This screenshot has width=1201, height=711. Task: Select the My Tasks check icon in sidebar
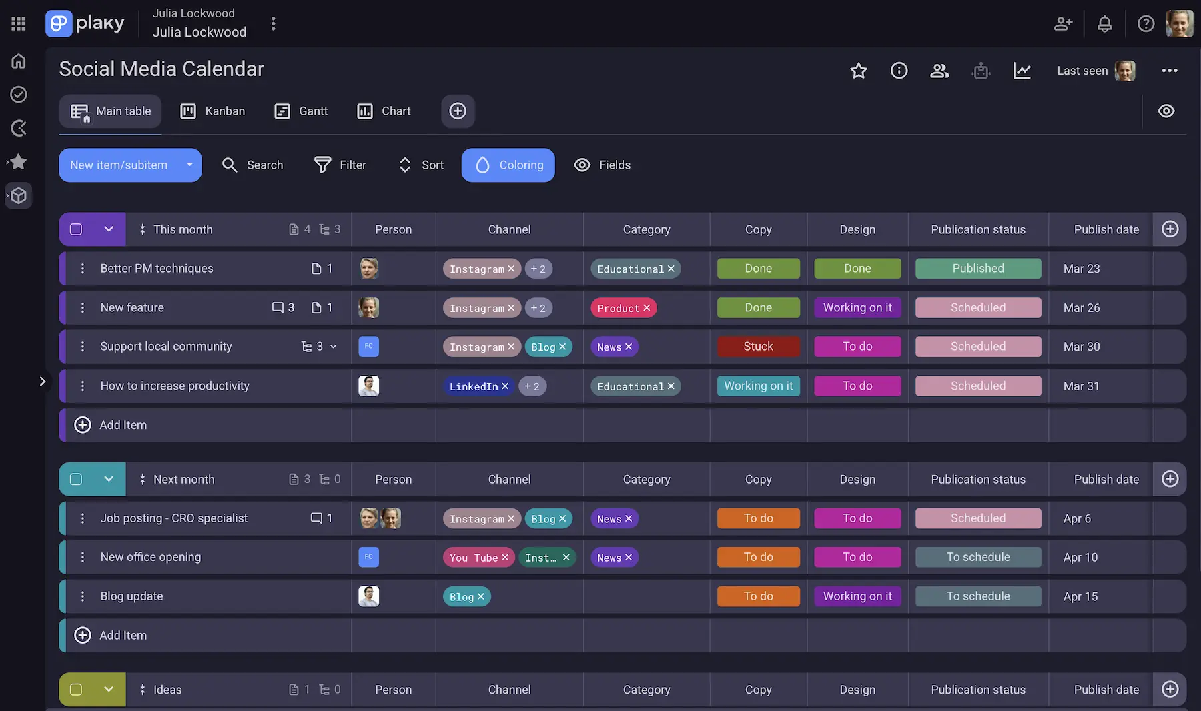(18, 94)
